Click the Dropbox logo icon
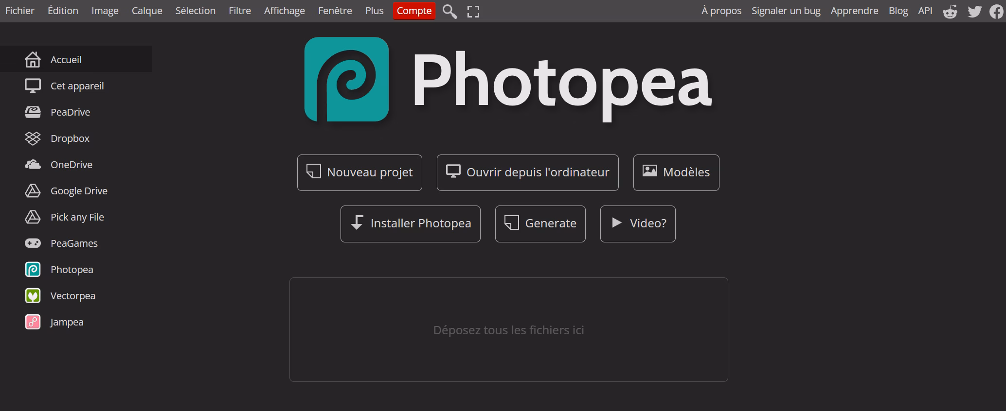Screen dimensions: 1006x411 [x=33, y=138]
